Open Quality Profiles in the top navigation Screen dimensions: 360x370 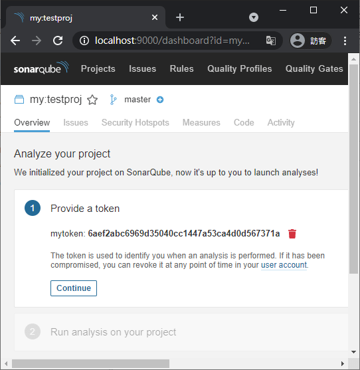(x=240, y=68)
